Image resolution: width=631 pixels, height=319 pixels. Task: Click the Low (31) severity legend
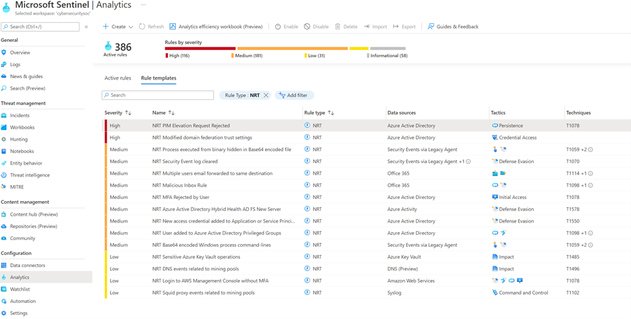315,56
